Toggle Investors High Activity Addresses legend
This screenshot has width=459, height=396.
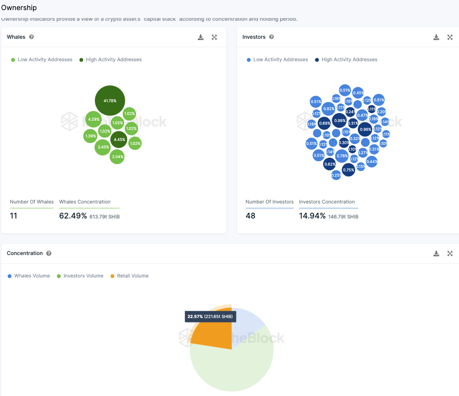(346, 59)
